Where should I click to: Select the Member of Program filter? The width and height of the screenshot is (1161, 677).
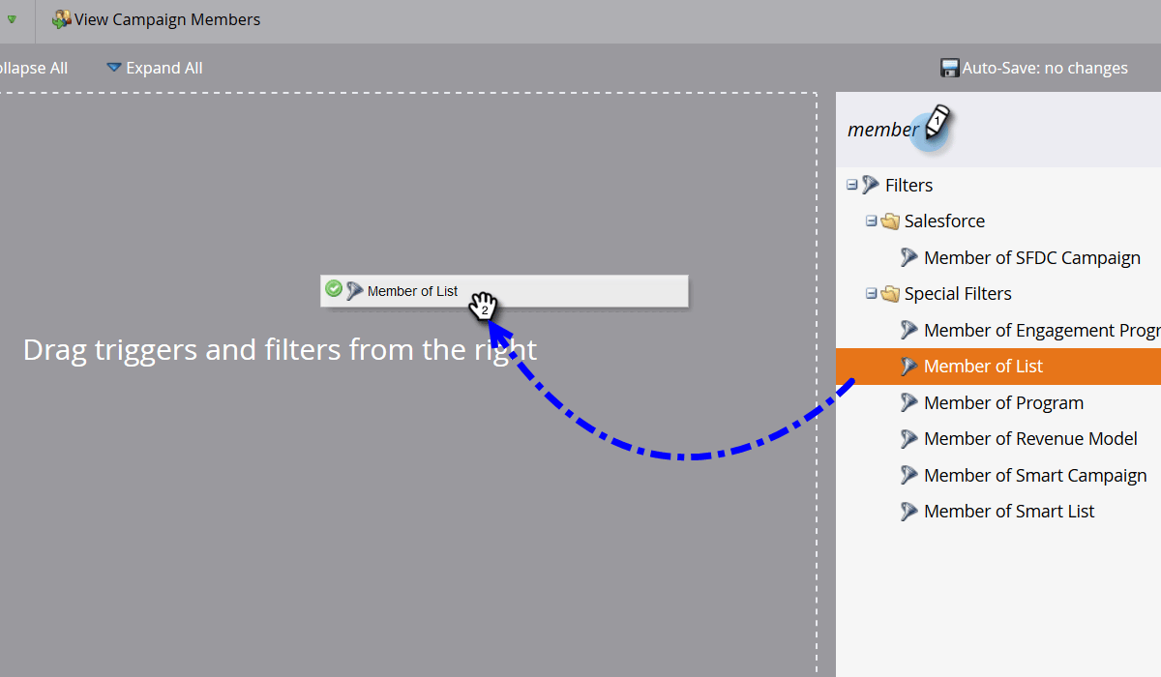1003,402
